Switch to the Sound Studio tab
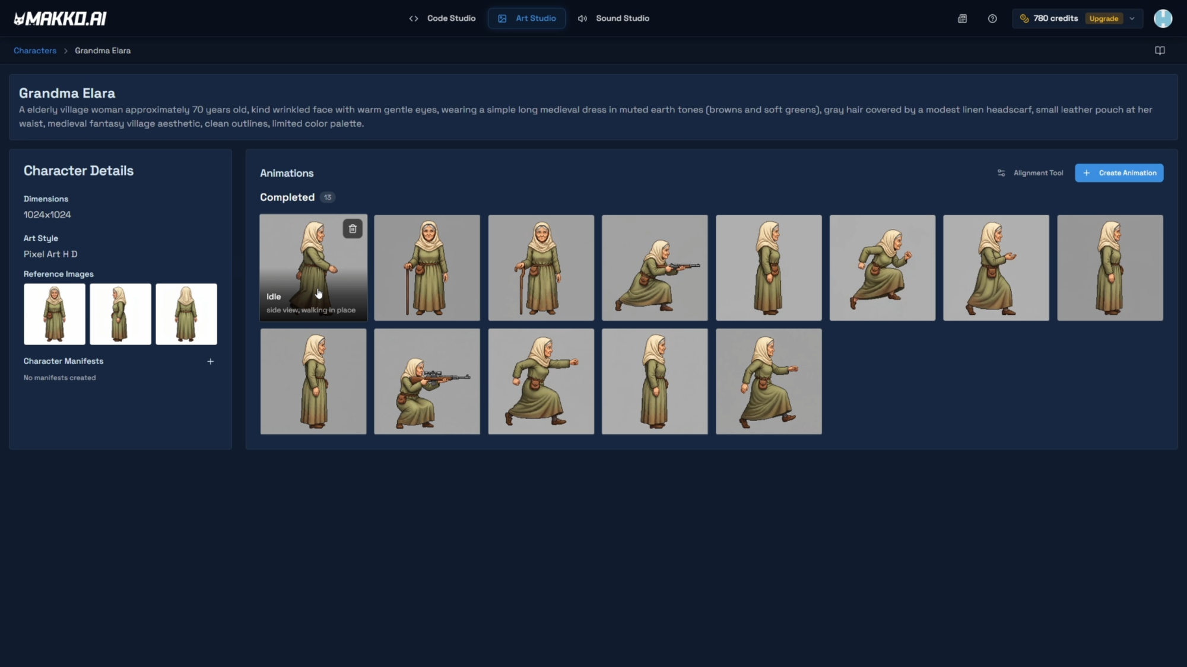The image size is (1187, 667). point(613,18)
